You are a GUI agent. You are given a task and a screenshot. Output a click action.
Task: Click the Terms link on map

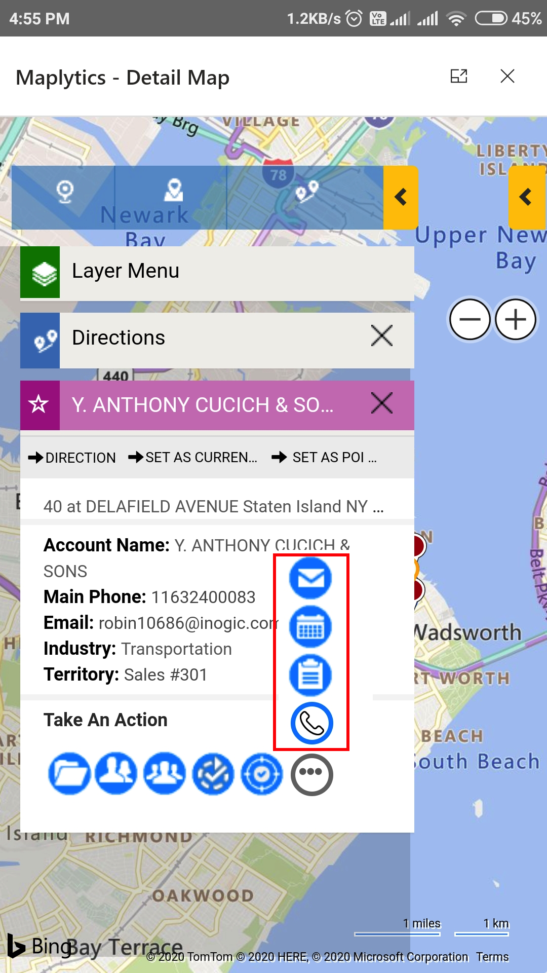(x=492, y=956)
